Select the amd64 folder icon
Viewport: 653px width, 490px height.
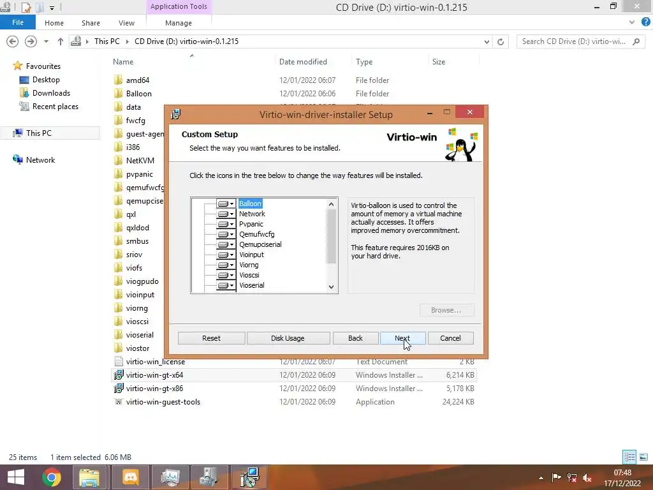point(118,80)
